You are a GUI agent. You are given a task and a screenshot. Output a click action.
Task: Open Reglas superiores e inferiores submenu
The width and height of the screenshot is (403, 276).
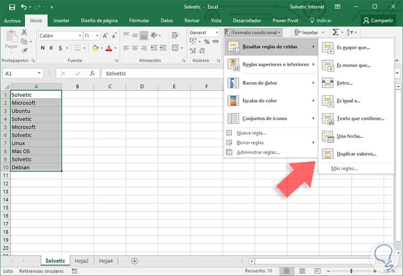pyautogui.click(x=271, y=65)
